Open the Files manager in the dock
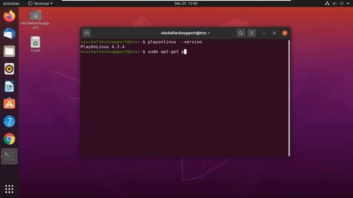The width and height of the screenshot is (353, 198). pos(9,51)
